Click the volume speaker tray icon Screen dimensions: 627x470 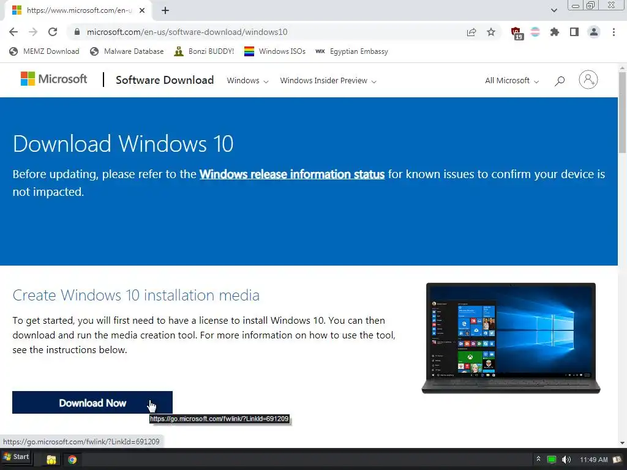pos(566,460)
